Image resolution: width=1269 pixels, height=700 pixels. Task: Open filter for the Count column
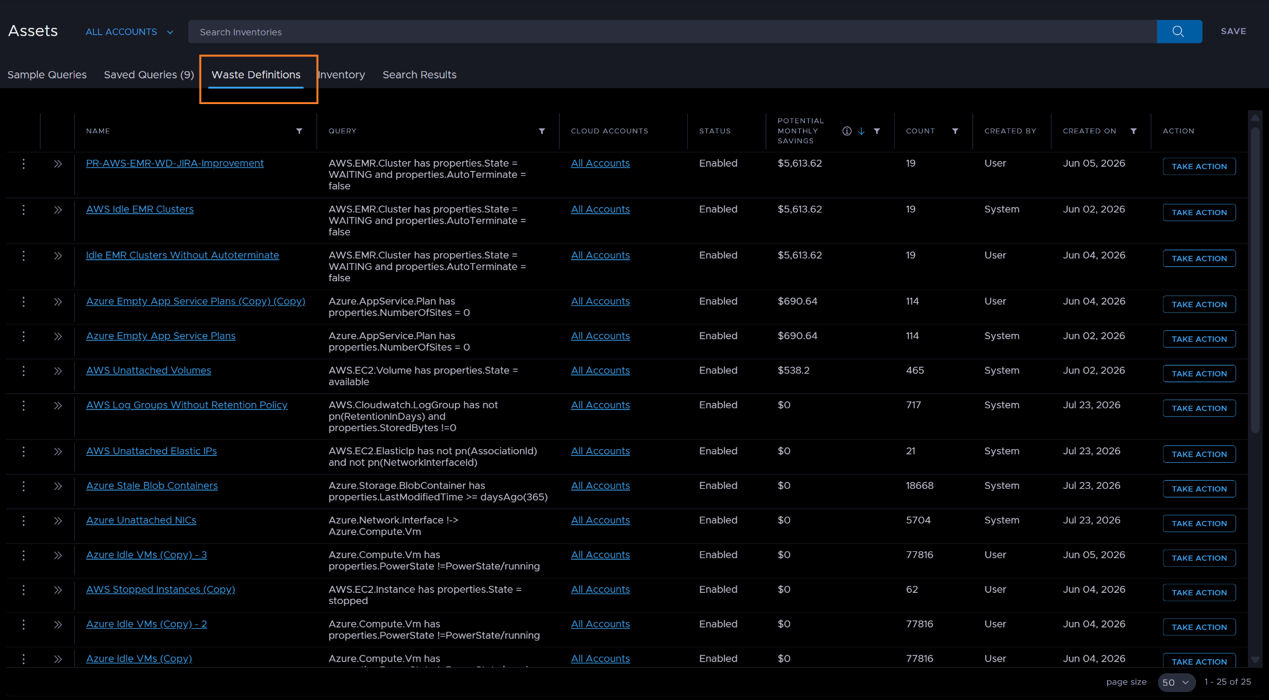coord(955,131)
